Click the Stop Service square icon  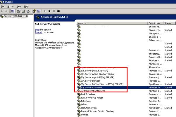coord(49,11)
